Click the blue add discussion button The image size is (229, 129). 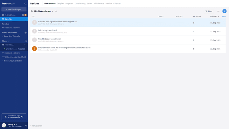click(x=225, y=11)
